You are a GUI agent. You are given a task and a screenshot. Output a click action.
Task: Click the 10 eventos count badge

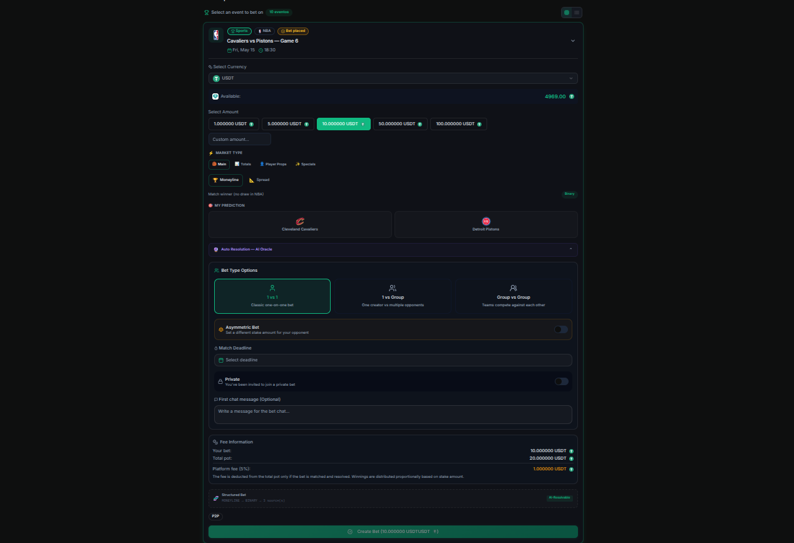tap(279, 12)
